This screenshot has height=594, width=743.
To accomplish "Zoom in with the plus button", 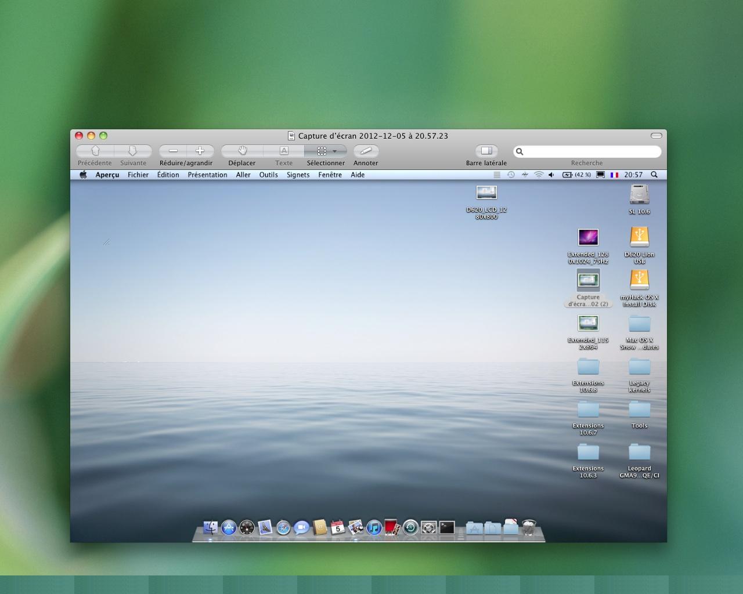I will [200, 151].
